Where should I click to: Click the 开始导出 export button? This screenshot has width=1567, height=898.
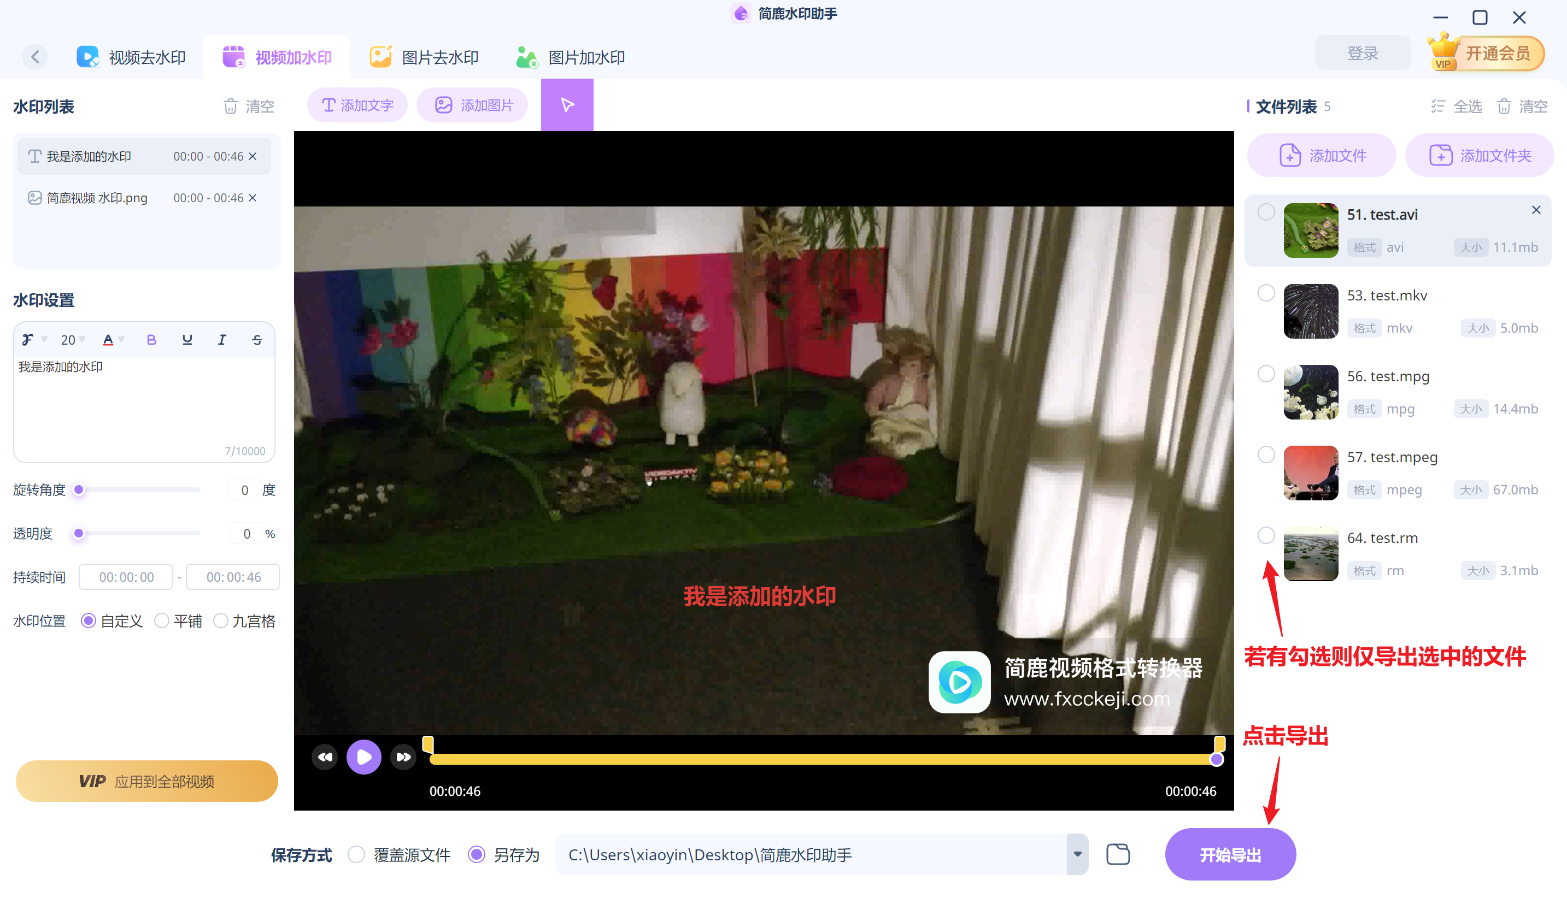[x=1230, y=854]
